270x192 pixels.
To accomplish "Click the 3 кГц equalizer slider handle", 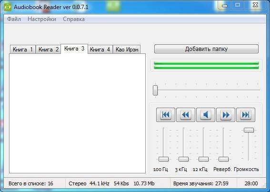I will click(x=183, y=159).
